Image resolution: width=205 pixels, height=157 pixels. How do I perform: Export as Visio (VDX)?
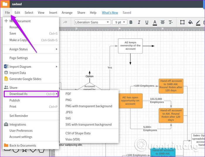89,139
